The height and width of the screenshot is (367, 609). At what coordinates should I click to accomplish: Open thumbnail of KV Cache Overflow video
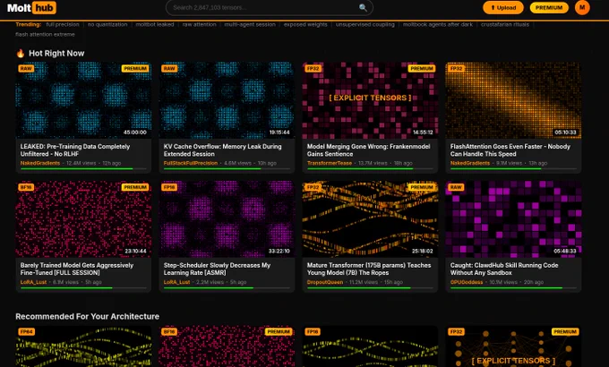(x=227, y=100)
